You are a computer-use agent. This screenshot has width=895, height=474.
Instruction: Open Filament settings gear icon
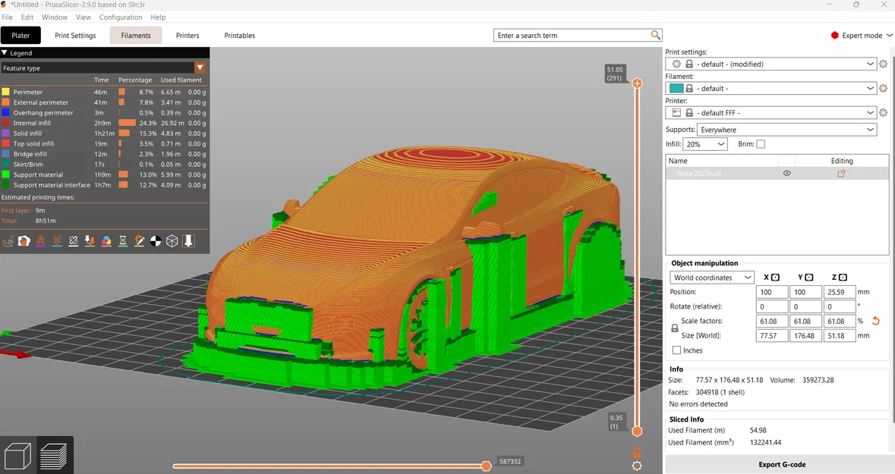[x=883, y=89]
